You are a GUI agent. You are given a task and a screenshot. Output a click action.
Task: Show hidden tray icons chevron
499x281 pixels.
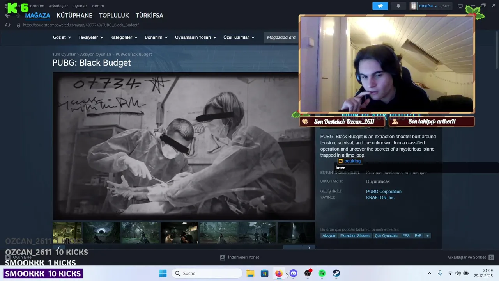(429, 273)
